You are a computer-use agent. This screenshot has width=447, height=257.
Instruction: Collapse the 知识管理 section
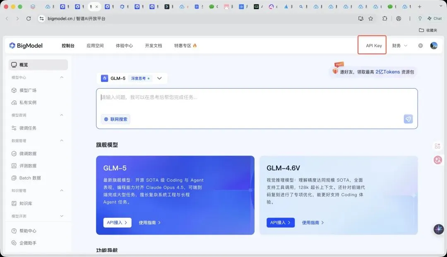click(62, 191)
